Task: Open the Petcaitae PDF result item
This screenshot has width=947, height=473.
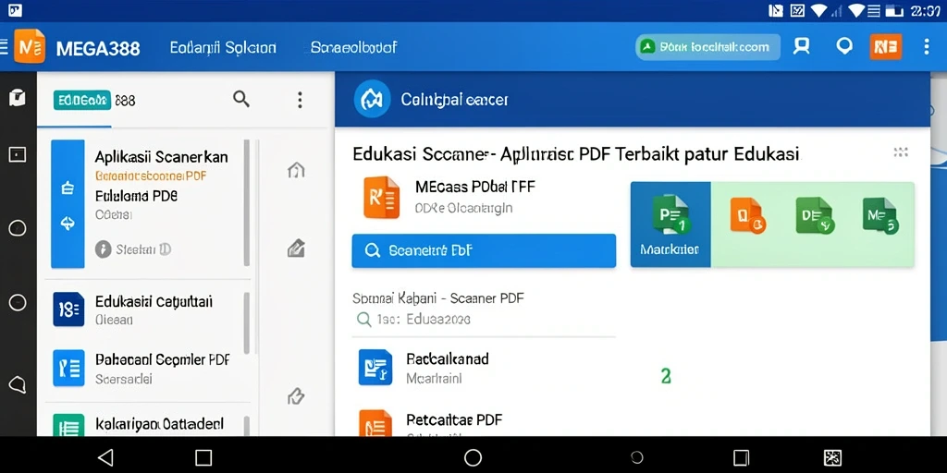Action: pyautogui.click(x=484, y=422)
